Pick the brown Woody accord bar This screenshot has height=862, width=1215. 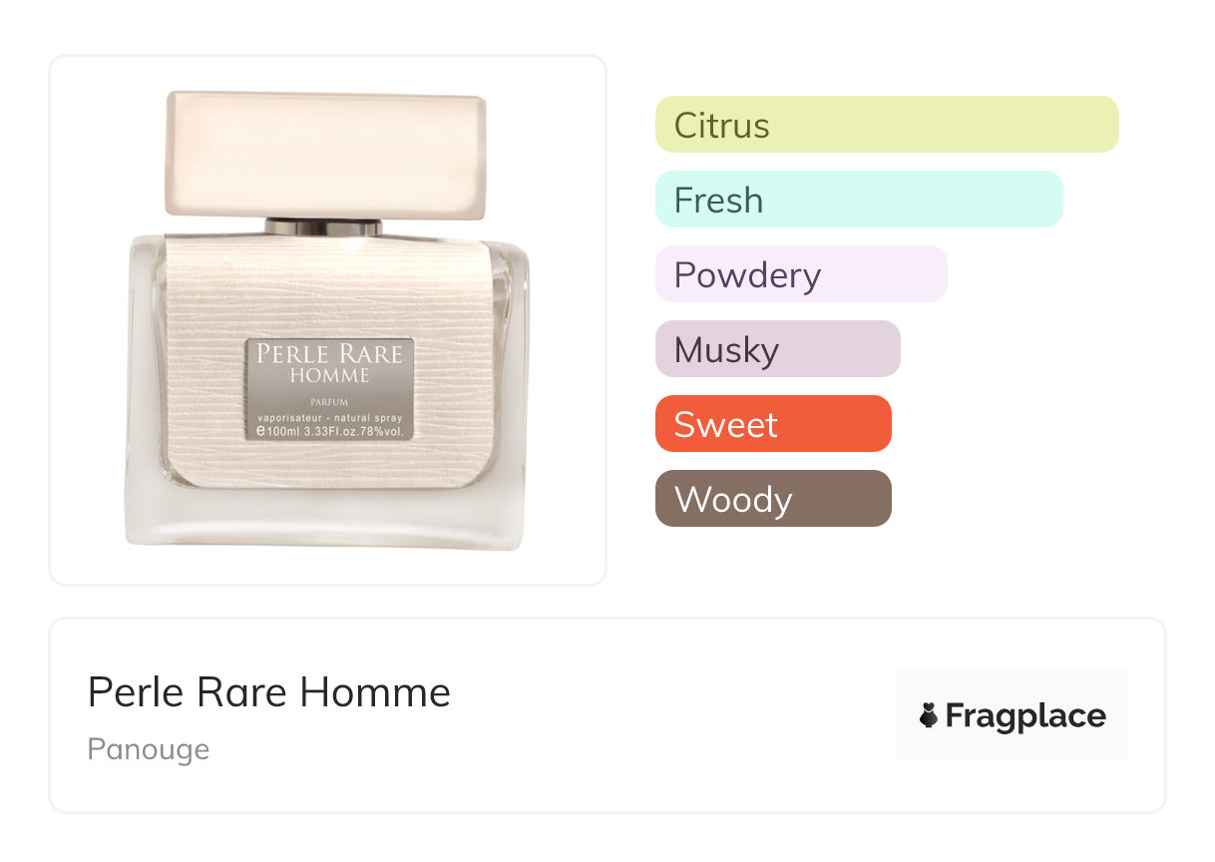coord(772,499)
